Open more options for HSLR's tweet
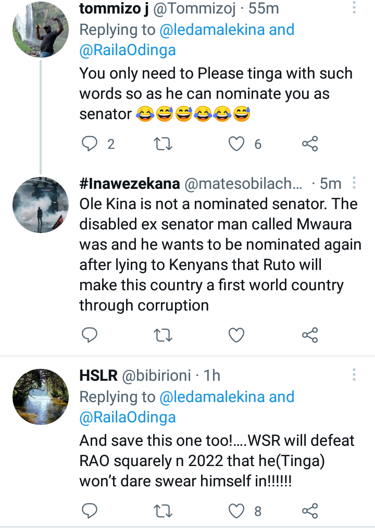375x529 pixels. 354,375
